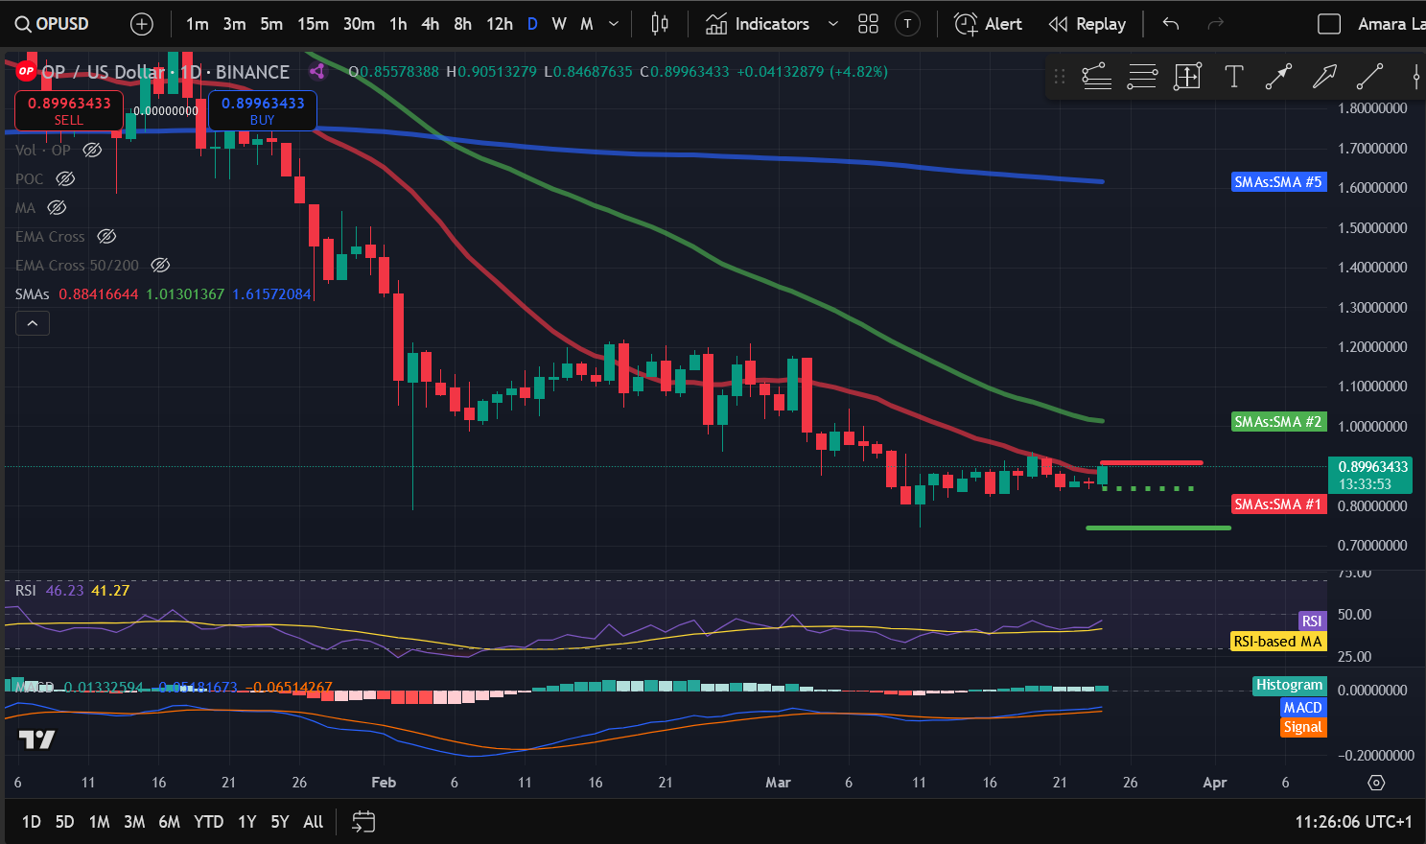
Task: Collapse the indicator legend list
Action: pyautogui.click(x=33, y=323)
